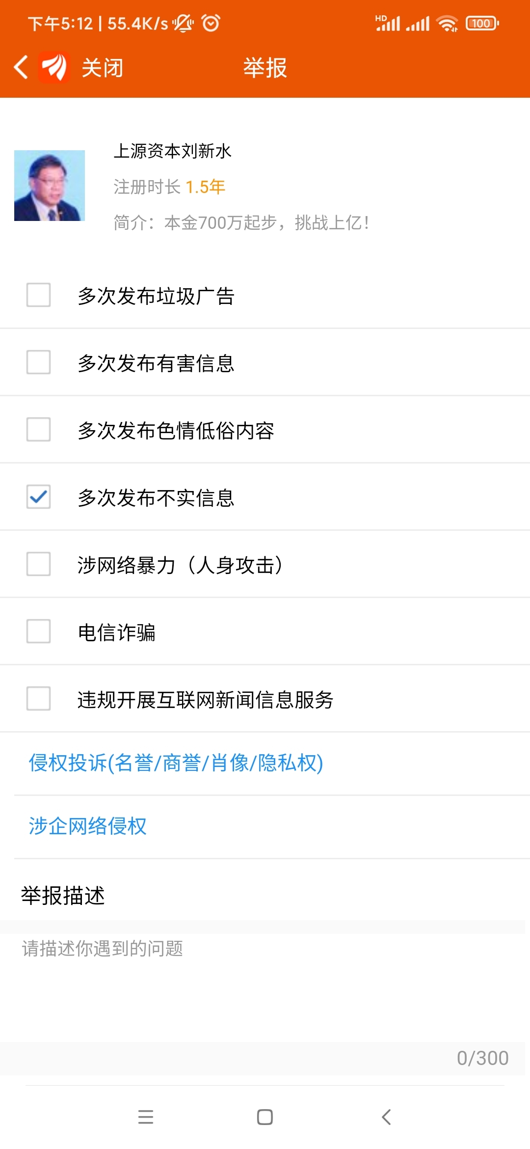
Task: Tap the battery indicator icon
Action: [x=482, y=23]
